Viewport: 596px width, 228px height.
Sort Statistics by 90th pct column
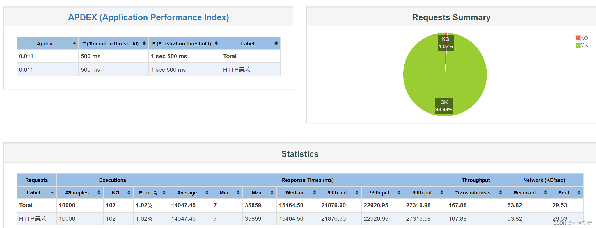coord(340,192)
